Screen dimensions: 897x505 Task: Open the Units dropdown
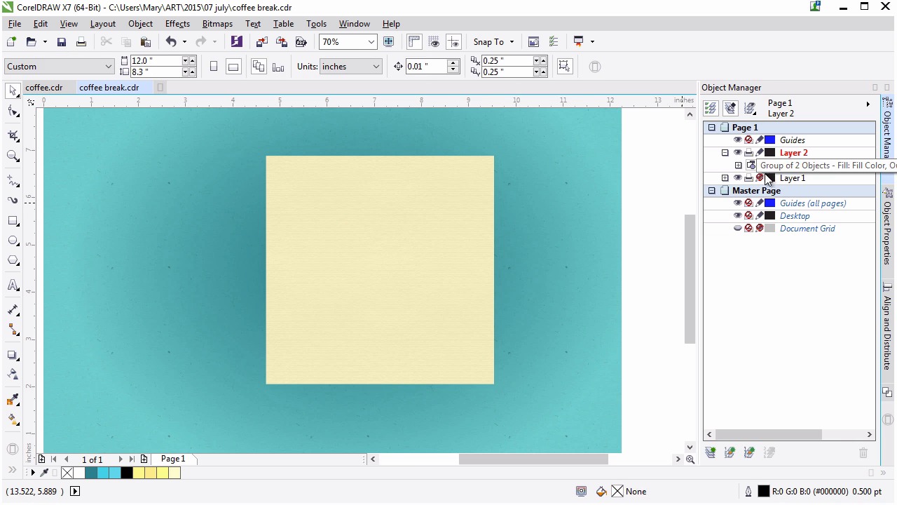[376, 67]
